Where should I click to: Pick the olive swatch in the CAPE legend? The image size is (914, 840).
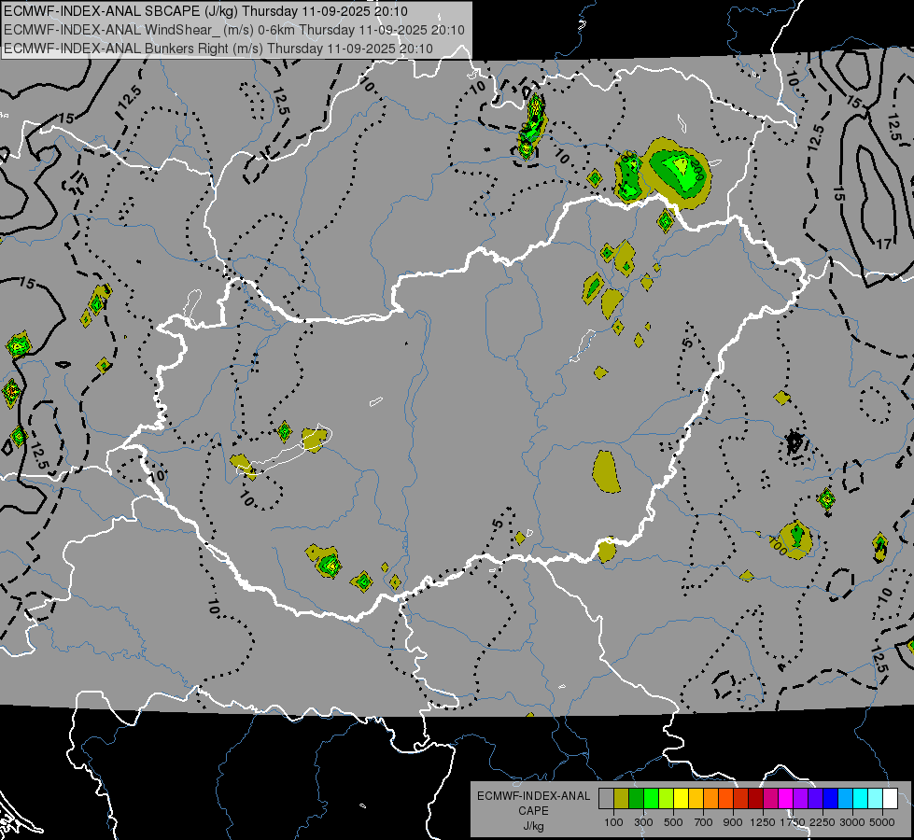click(622, 798)
